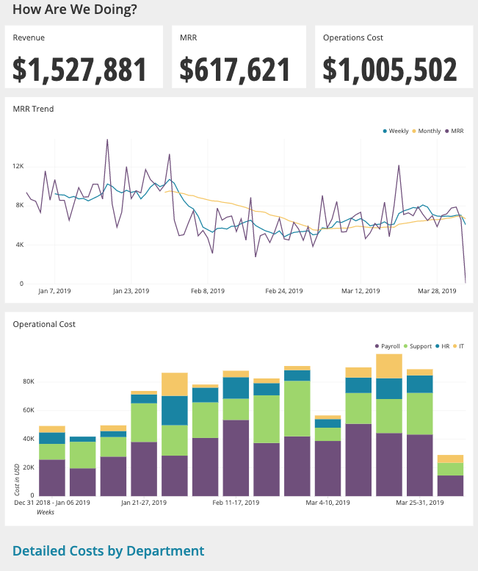Click the 'Weeks' x-axis title
The image size is (478, 571).
coord(46,512)
